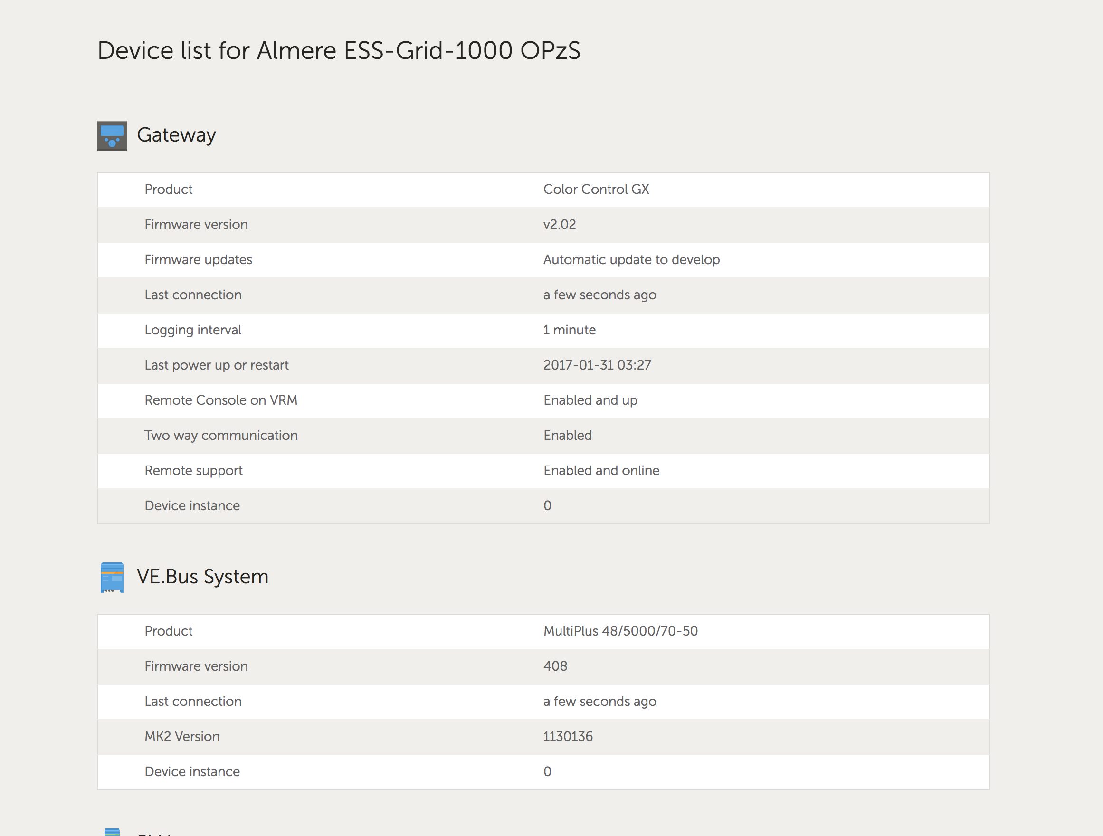1103x836 pixels.
Task: Click the page title Device list for Almere
Action: point(339,50)
